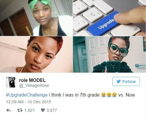Open the mirror selfie with glasses photo
The image size is (146, 117).
109,54
